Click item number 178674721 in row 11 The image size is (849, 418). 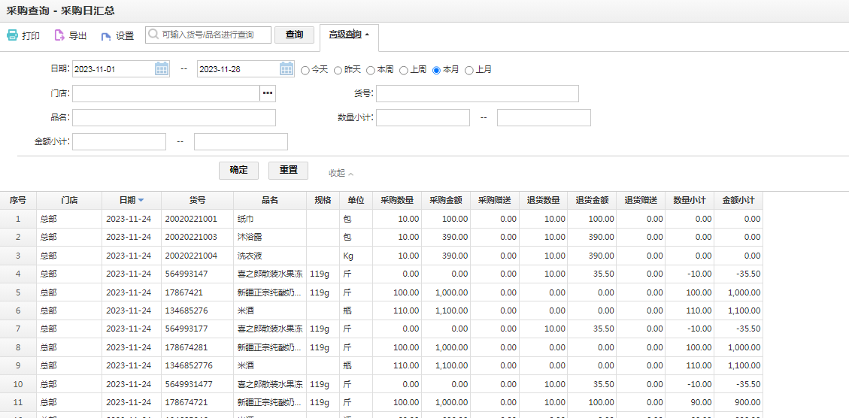[186, 402]
